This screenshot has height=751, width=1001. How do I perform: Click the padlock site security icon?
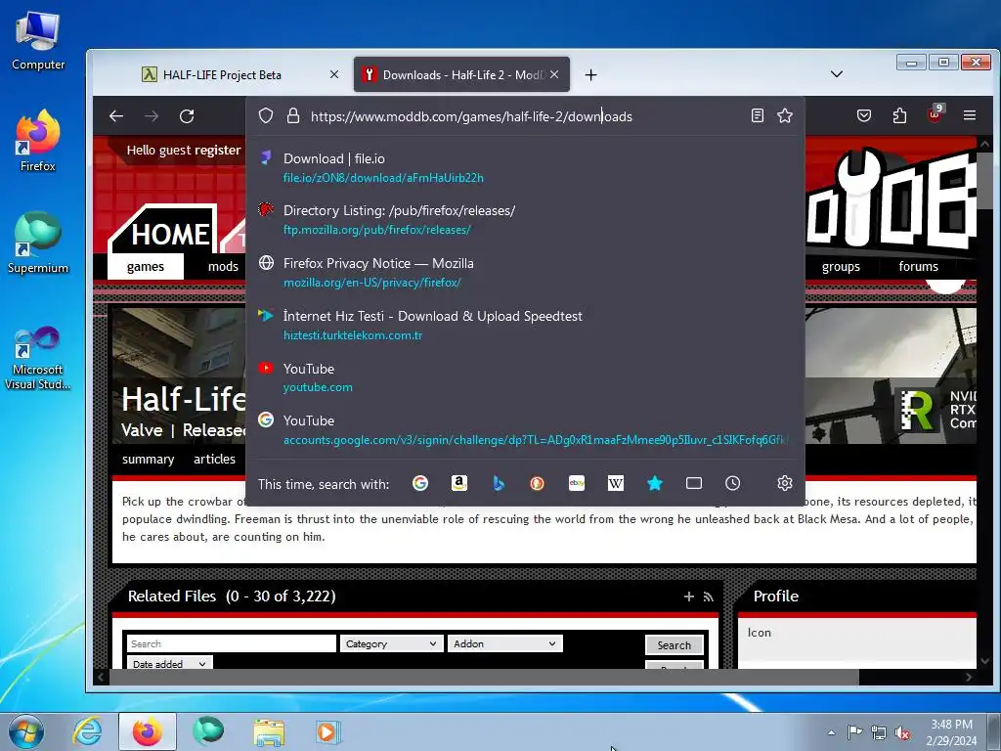[x=293, y=115]
